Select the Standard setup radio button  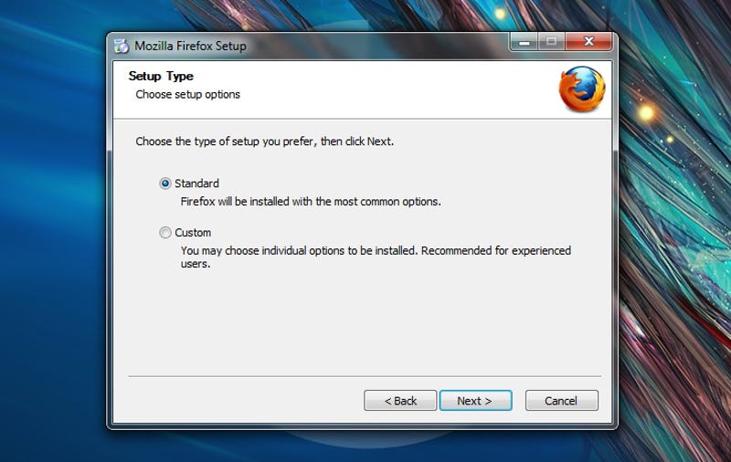(x=165, y=184)
